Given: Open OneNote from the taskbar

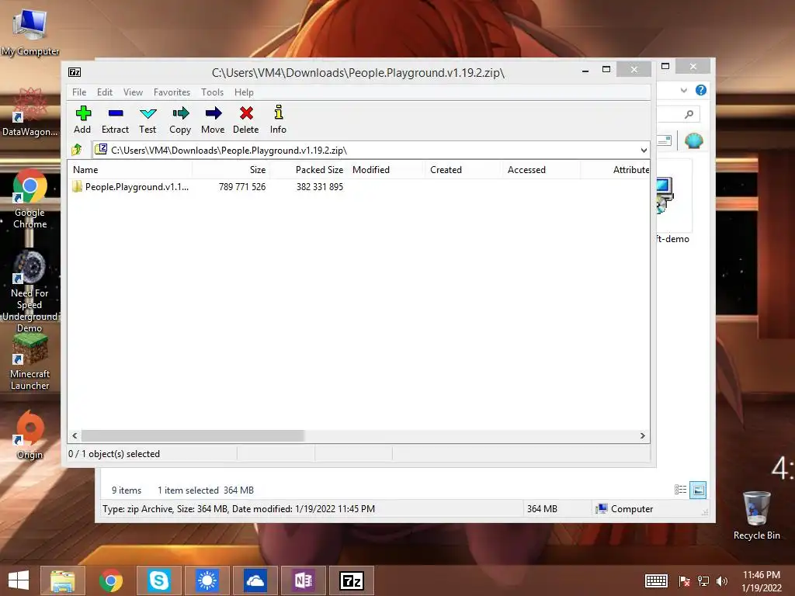Looking at the screenshot, I should (x=304, y=580).
